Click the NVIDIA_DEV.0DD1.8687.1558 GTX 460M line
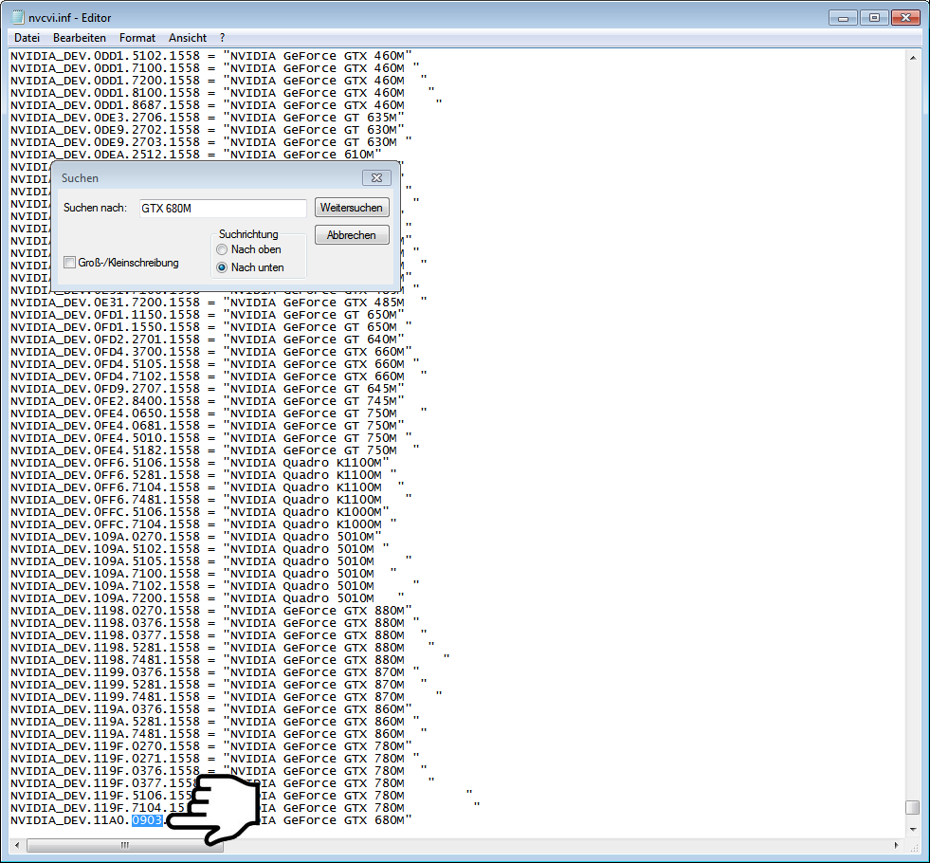The height and width of the screenshot is (863, 930). pos(226,105)
